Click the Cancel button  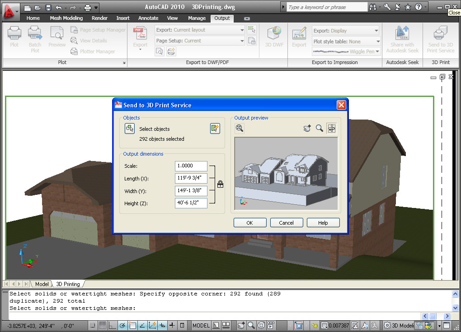(287, 223)
